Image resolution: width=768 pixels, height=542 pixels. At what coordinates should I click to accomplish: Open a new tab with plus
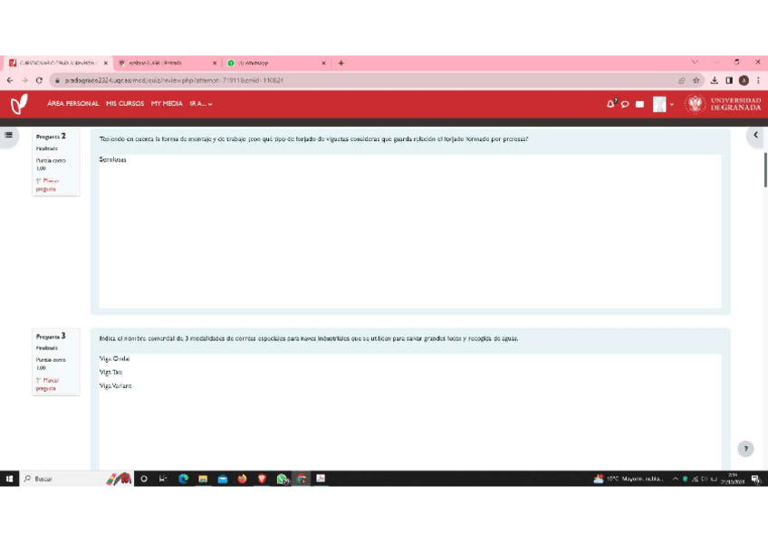tap(341, 62)
